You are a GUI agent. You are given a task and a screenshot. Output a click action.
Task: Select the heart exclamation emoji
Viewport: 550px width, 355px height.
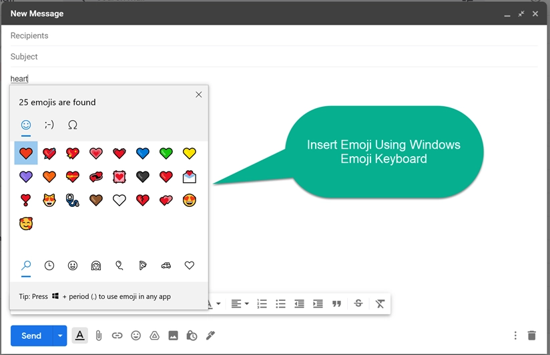26,200
